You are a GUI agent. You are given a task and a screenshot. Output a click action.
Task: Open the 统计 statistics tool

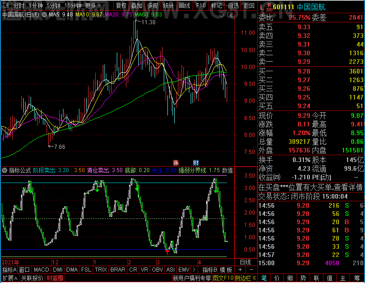click(x=168, y=5)
